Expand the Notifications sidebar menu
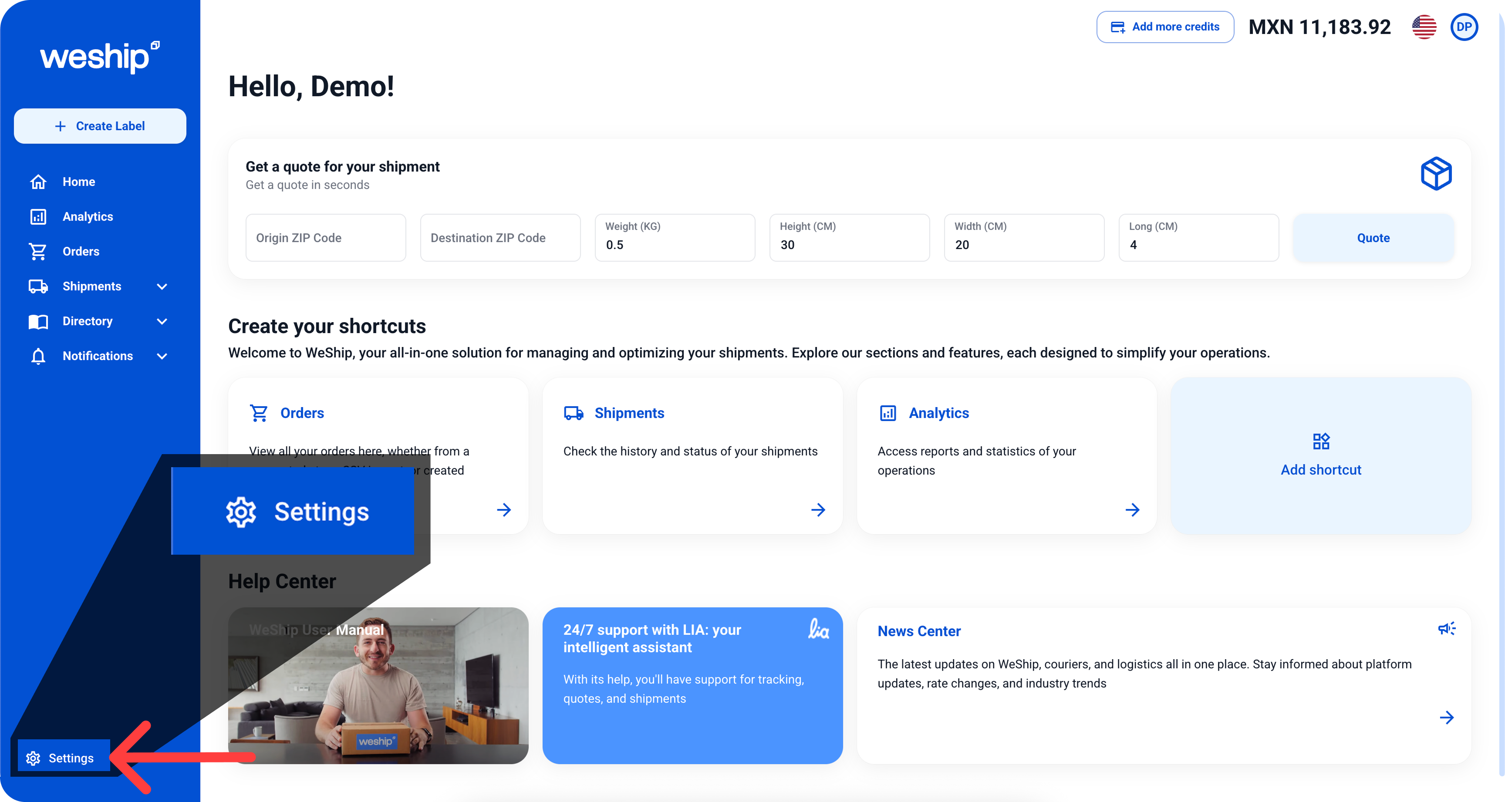 162,356
